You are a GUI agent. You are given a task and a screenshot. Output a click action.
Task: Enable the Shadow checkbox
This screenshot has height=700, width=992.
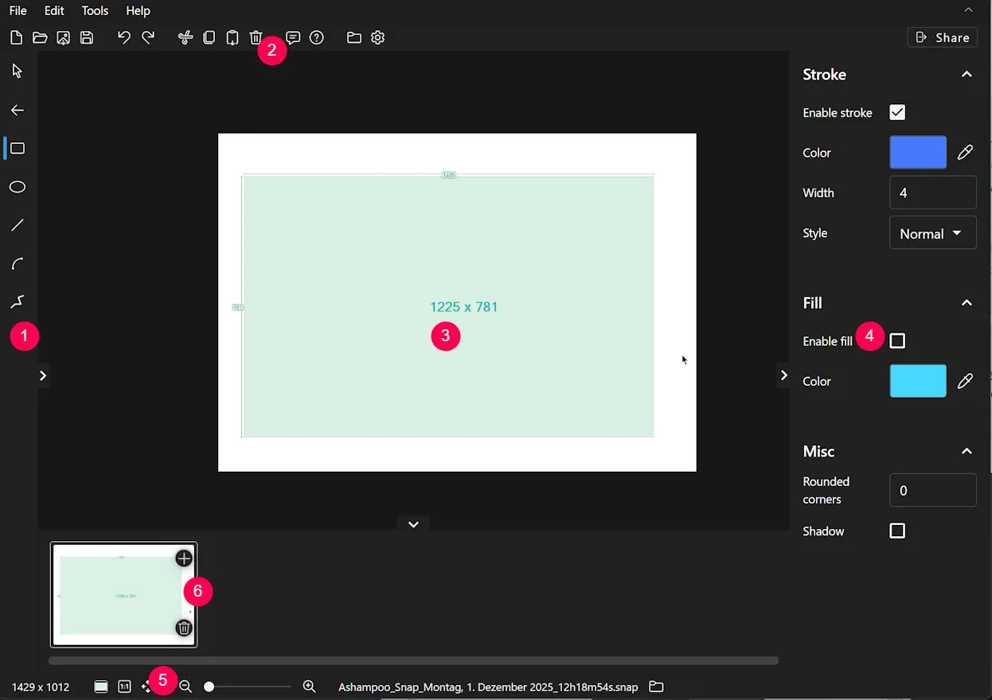point(897,531)
